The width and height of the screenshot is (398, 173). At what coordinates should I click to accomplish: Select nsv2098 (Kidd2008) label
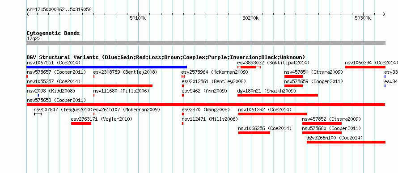coord(51,91)
